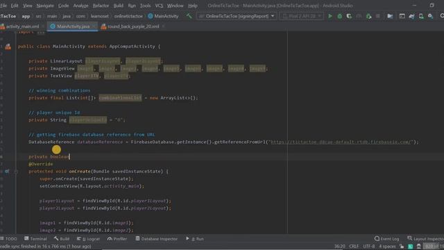Open the Database Inspector tool window
444x250 pixels.
click(156, 239)
